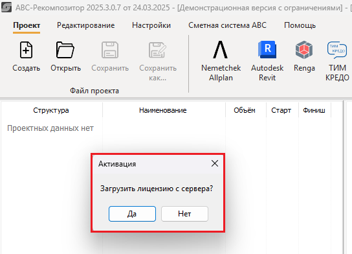Go to the Настройки tab
Screen dimensions: 352x254
(x=151, y=25)
